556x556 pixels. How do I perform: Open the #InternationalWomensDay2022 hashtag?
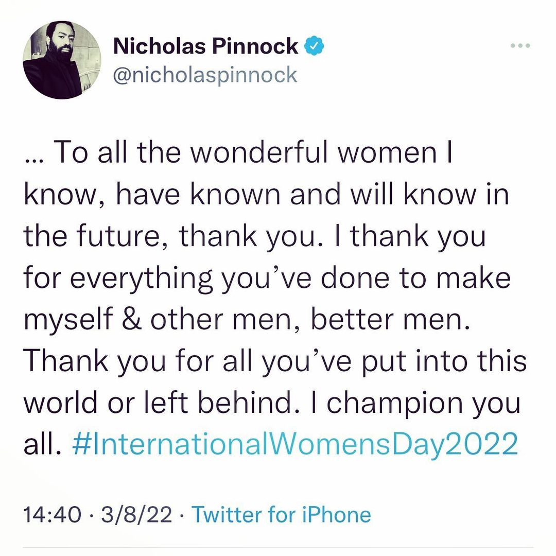point(295,443)
